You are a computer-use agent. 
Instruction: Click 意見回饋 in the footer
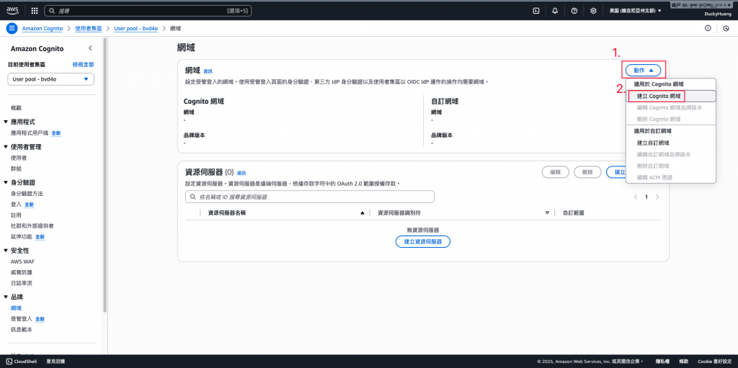(55, 362)
